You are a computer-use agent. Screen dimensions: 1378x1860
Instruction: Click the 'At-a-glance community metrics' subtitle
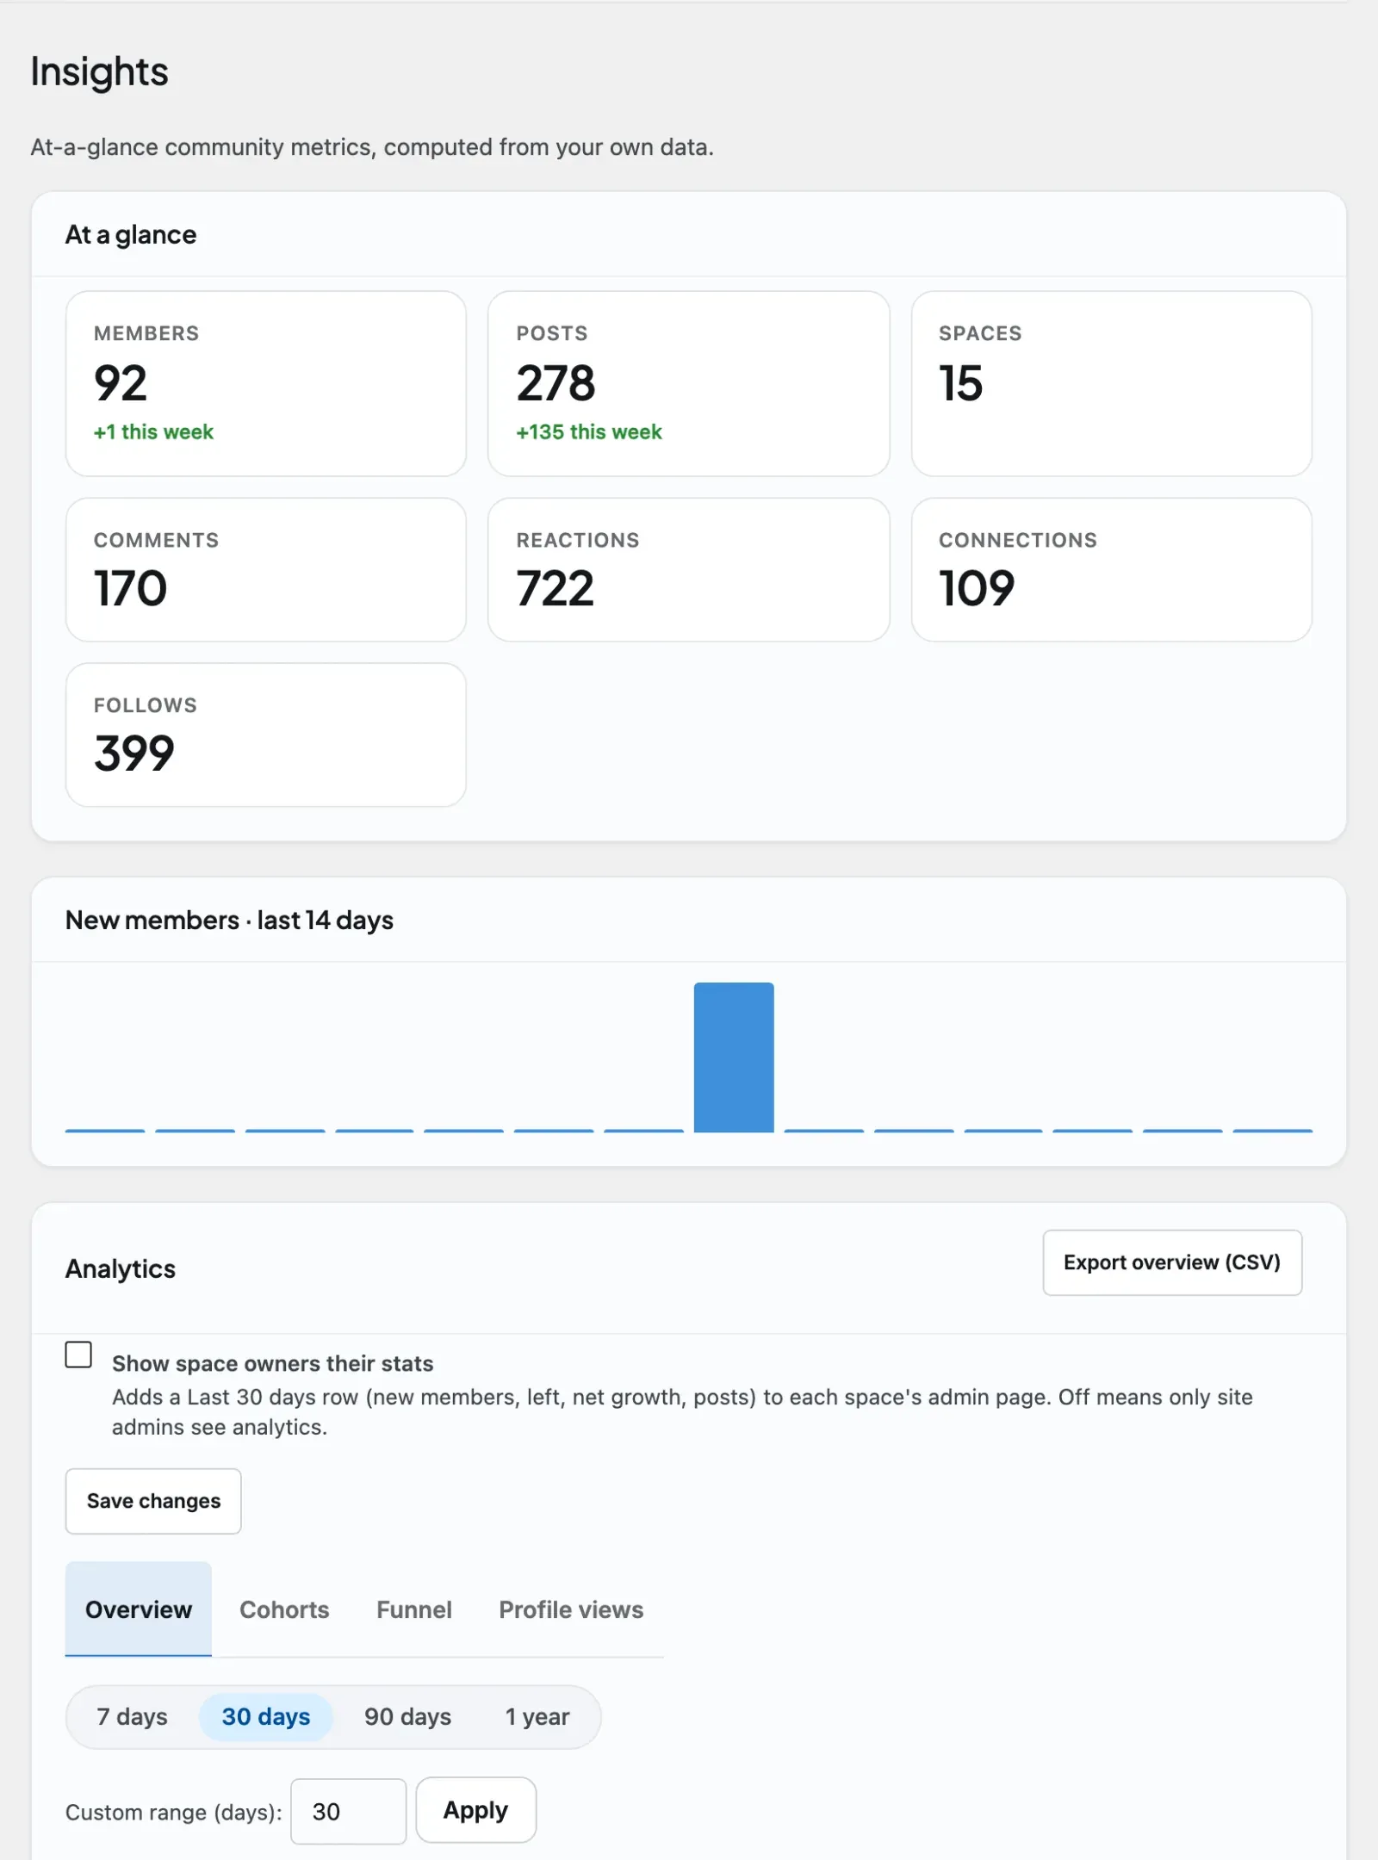tap(372, 147)
